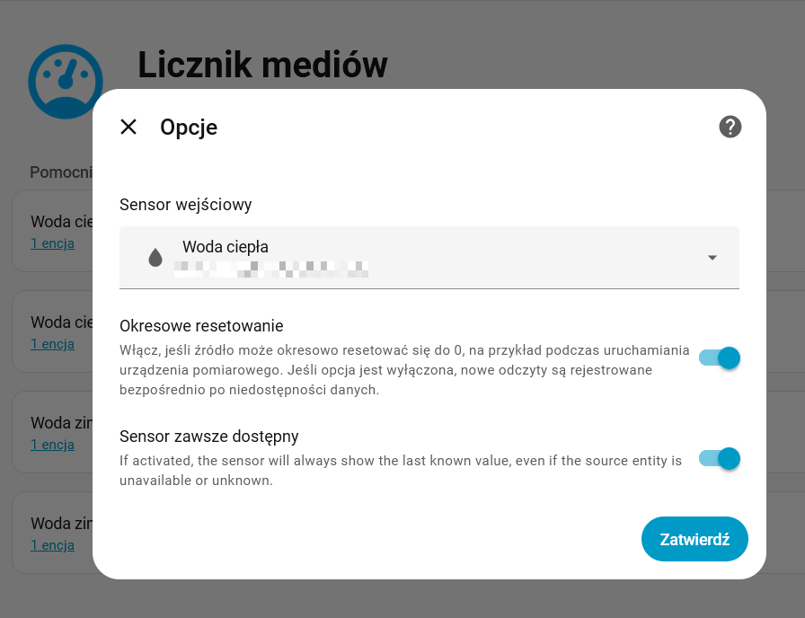Open the 1 encja link in the second card

52,344
